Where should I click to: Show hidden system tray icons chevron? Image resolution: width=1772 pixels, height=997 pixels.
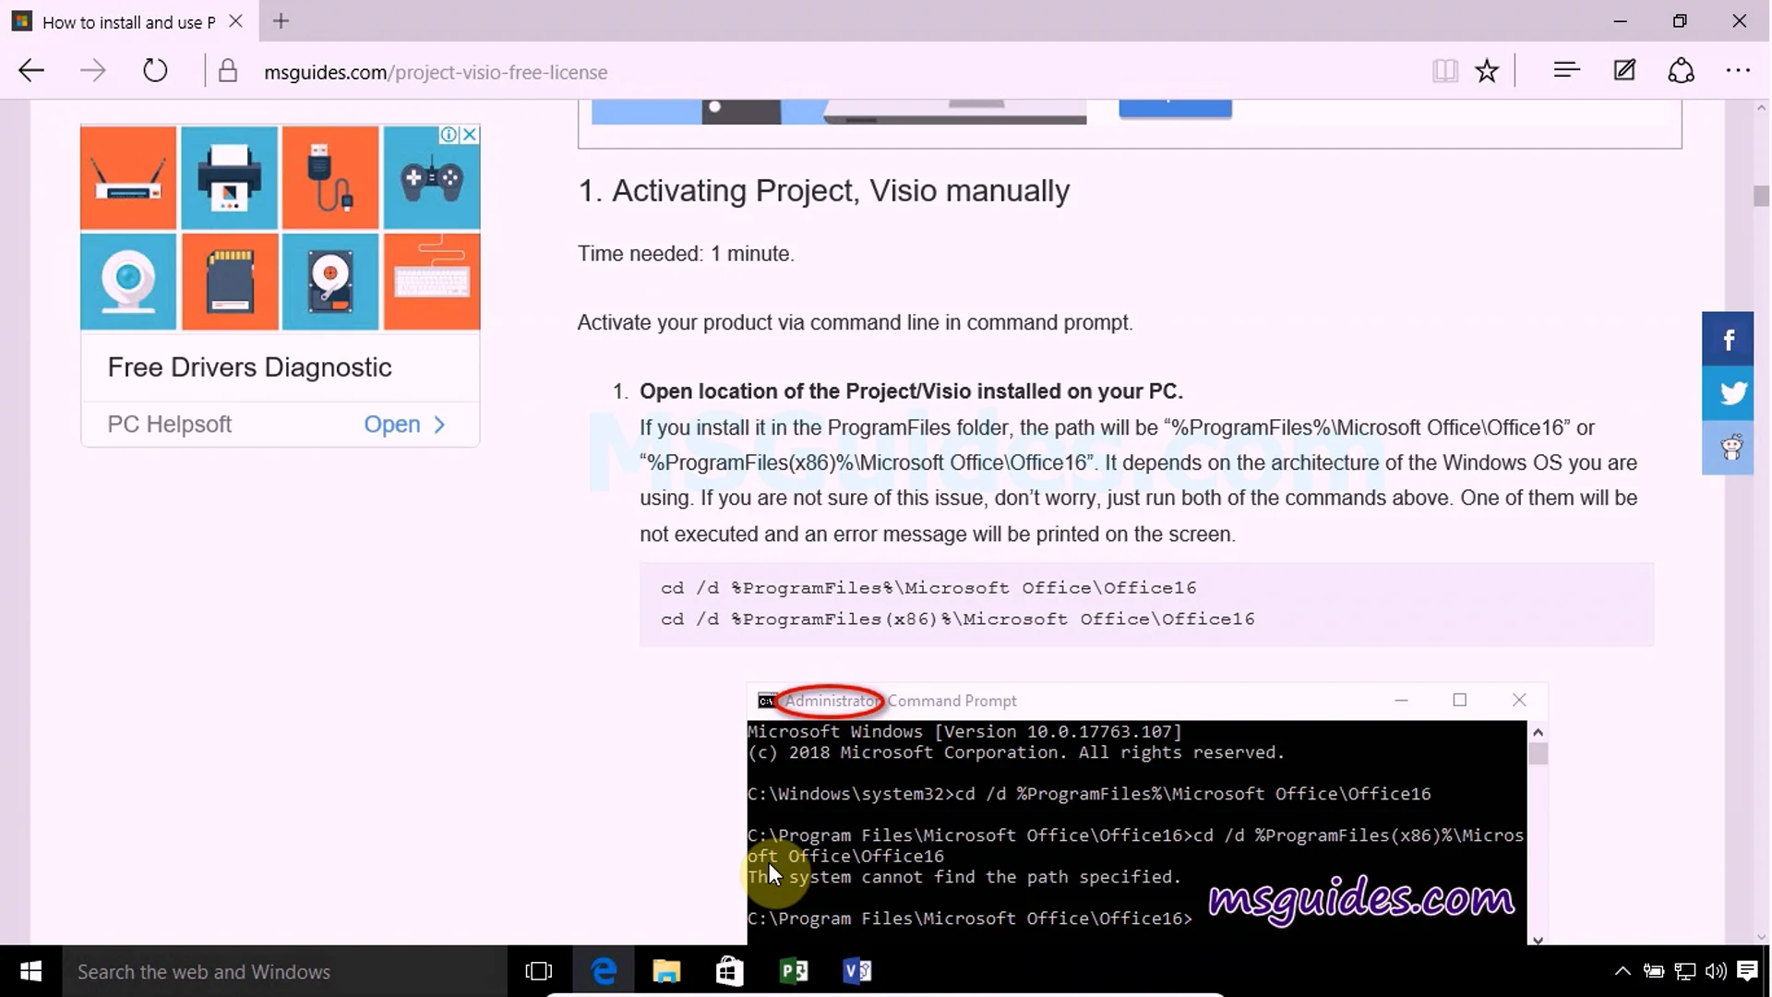point(1622,971)
